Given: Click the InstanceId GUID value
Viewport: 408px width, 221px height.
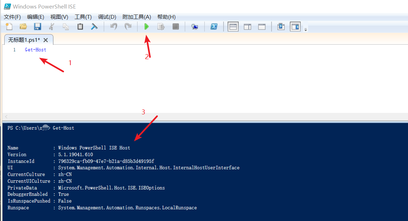Looking at the screenshot, I should coord(106,161).
